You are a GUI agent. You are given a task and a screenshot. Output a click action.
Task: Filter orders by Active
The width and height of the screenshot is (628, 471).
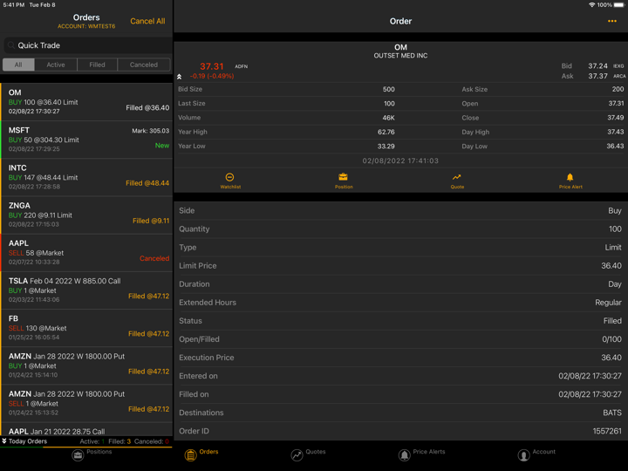pyautogui.click(x=56, y=65)
